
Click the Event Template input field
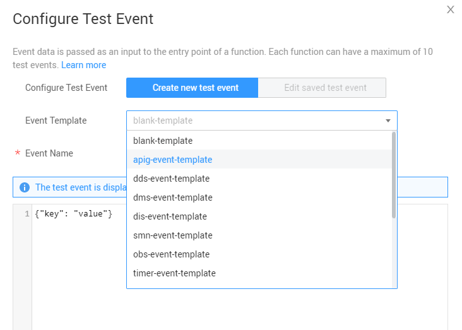[252, 121]
